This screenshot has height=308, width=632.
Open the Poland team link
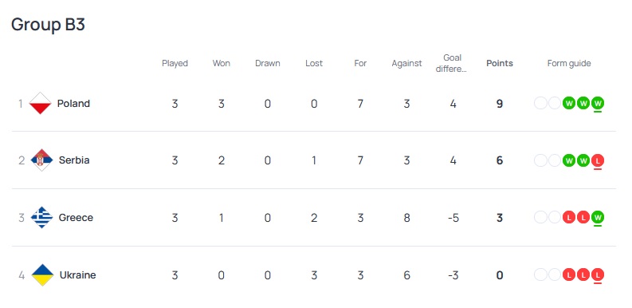pyautogui.click(x=73, y=104)
